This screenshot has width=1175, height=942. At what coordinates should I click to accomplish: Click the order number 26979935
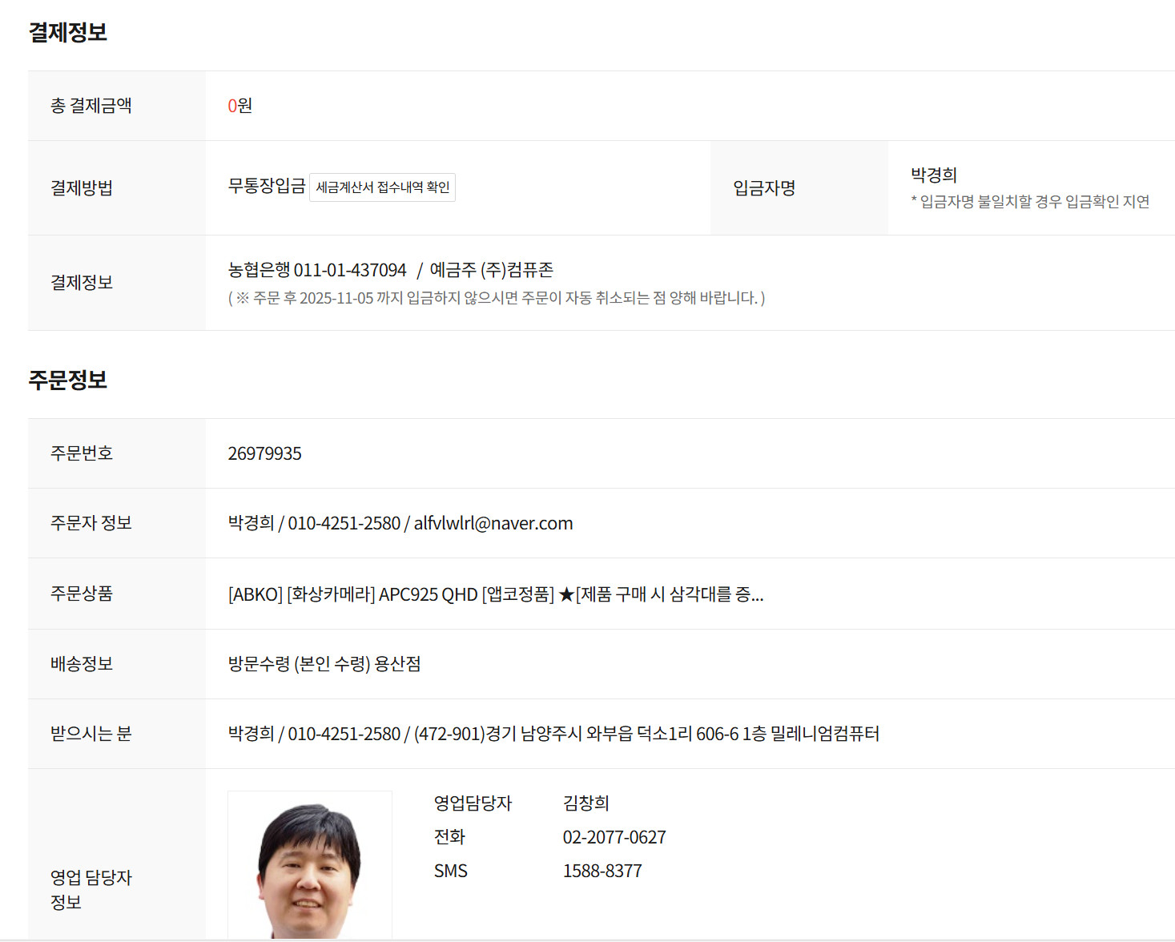pyautogui.click(x=264, y=454)
